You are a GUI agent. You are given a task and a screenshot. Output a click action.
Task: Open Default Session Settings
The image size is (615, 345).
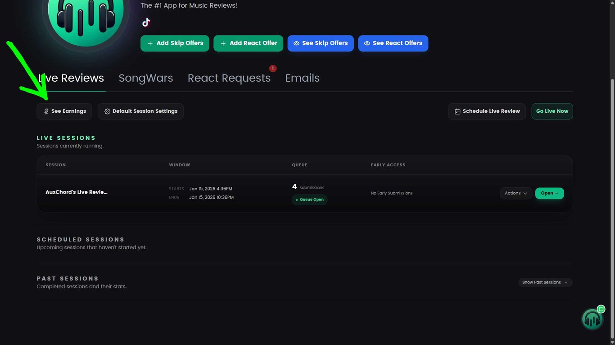[140, 111]
